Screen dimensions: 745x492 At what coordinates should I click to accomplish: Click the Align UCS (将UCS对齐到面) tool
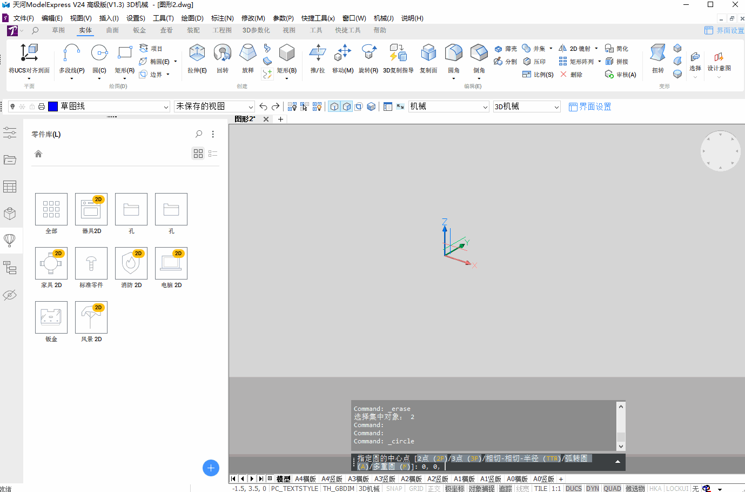pyautogui.click(x=29, y=58)
